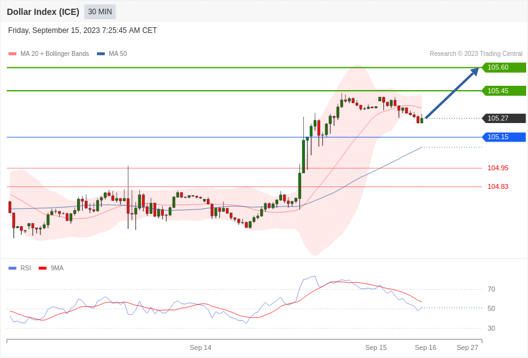Click the blue upward forecast arrow

tap(452, 93)
